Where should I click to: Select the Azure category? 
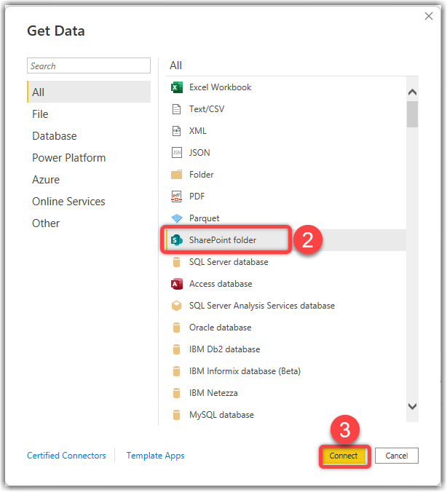89,180
